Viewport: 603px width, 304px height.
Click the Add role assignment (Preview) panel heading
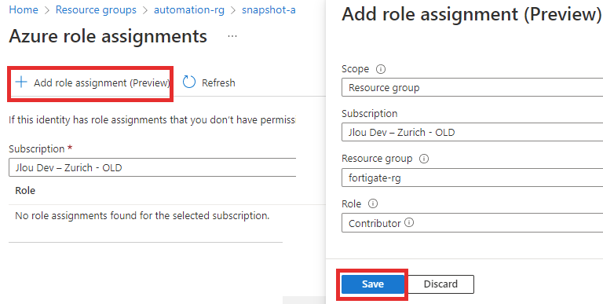(471, 15)
